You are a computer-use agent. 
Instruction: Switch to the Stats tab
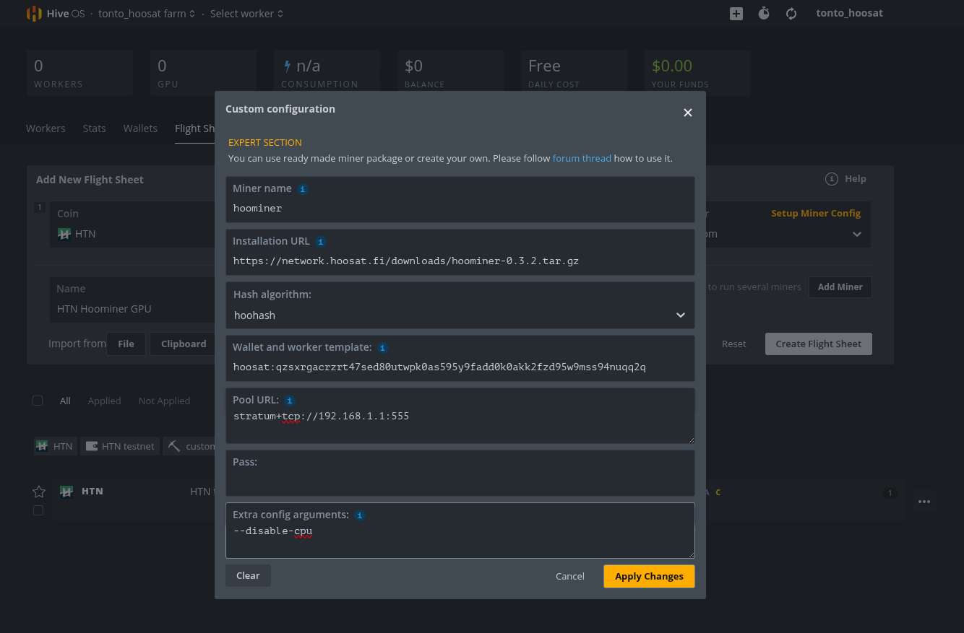coord(94,128)
